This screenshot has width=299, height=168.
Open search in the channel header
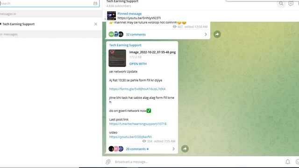[x=281, y=3]
